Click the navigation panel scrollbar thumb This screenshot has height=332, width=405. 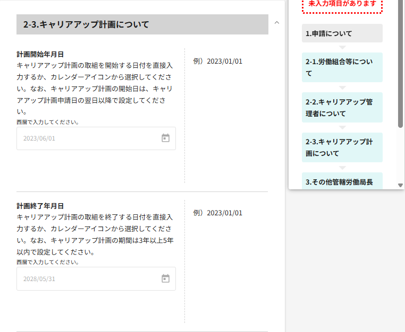(401, 64)
